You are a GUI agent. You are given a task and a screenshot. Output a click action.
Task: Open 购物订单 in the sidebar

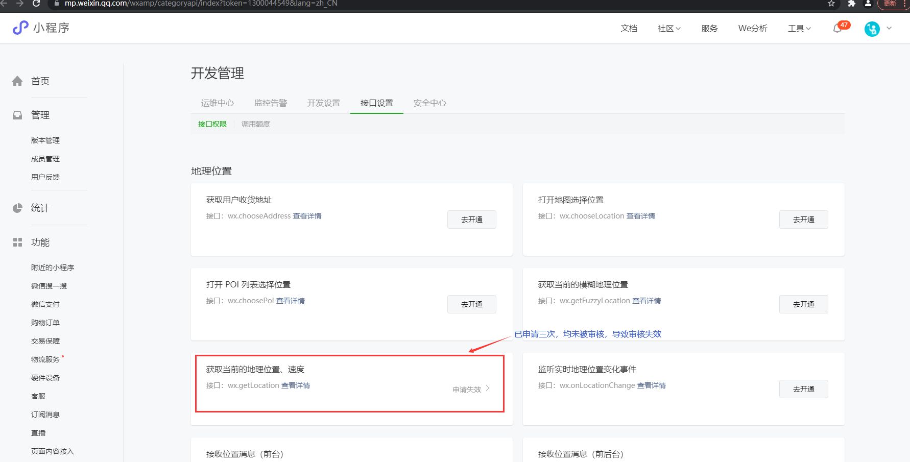[45, 323]
